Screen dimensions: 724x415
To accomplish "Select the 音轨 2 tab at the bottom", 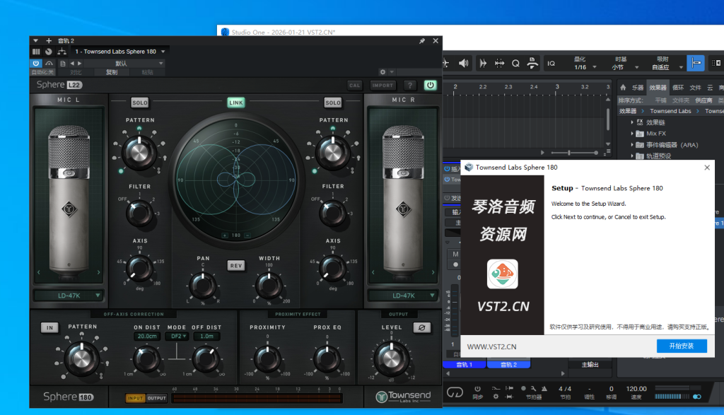I will click(509, 365).
